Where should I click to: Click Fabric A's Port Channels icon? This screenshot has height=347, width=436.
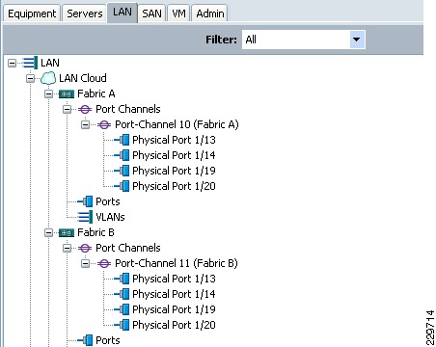[x=85, y=109]
